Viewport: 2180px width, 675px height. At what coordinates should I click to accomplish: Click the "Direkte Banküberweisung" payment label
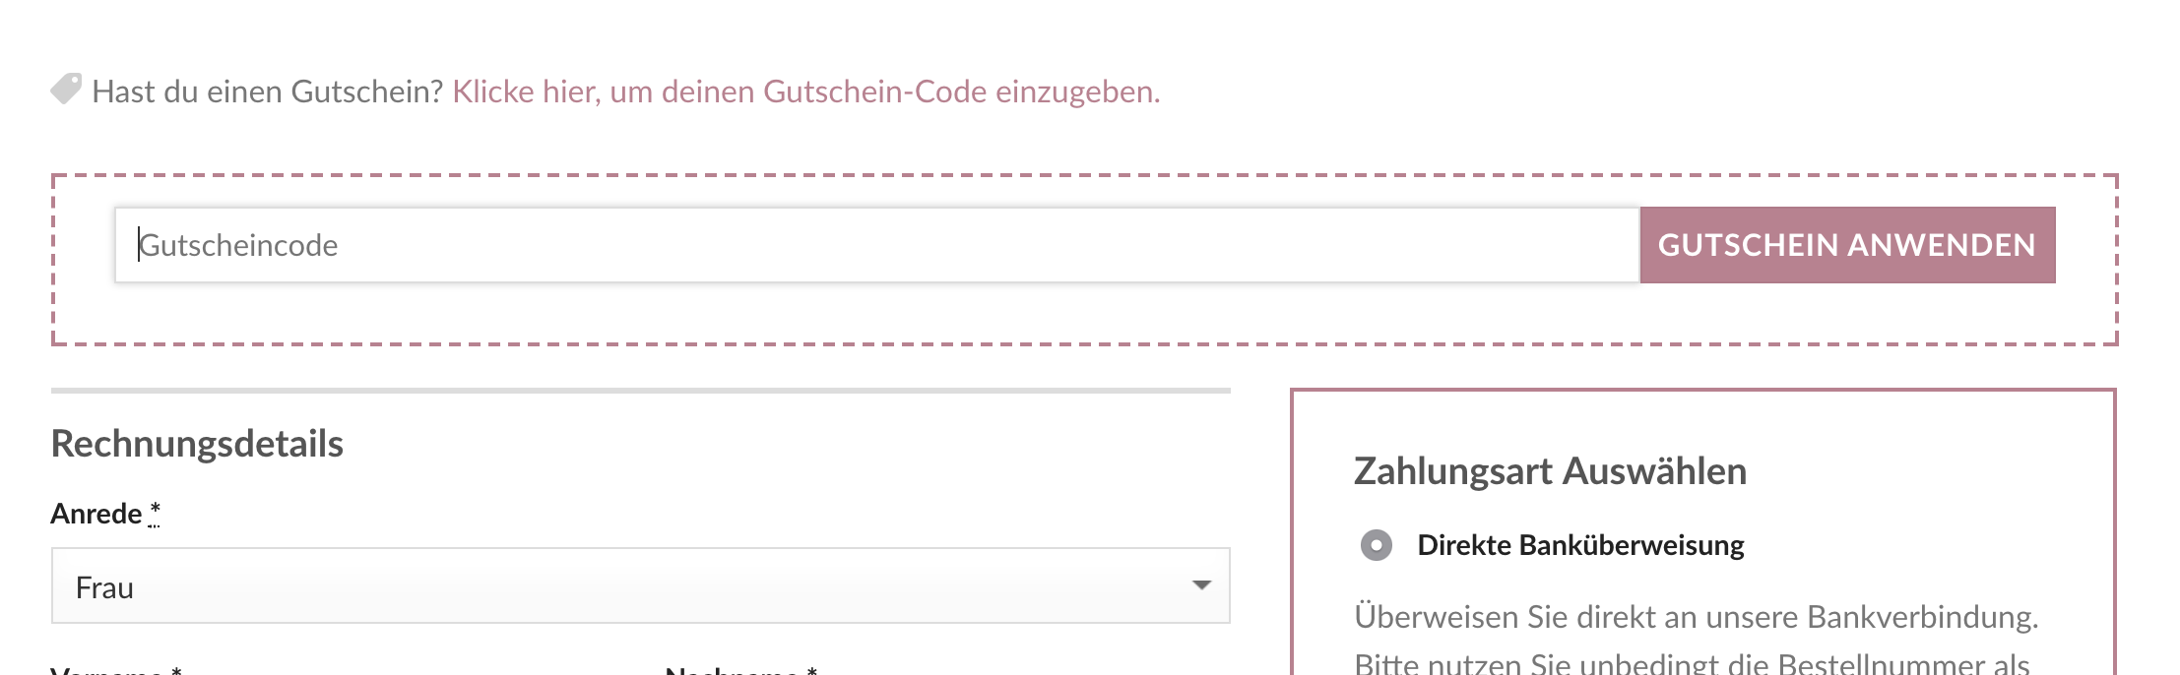pos(1579,545)
